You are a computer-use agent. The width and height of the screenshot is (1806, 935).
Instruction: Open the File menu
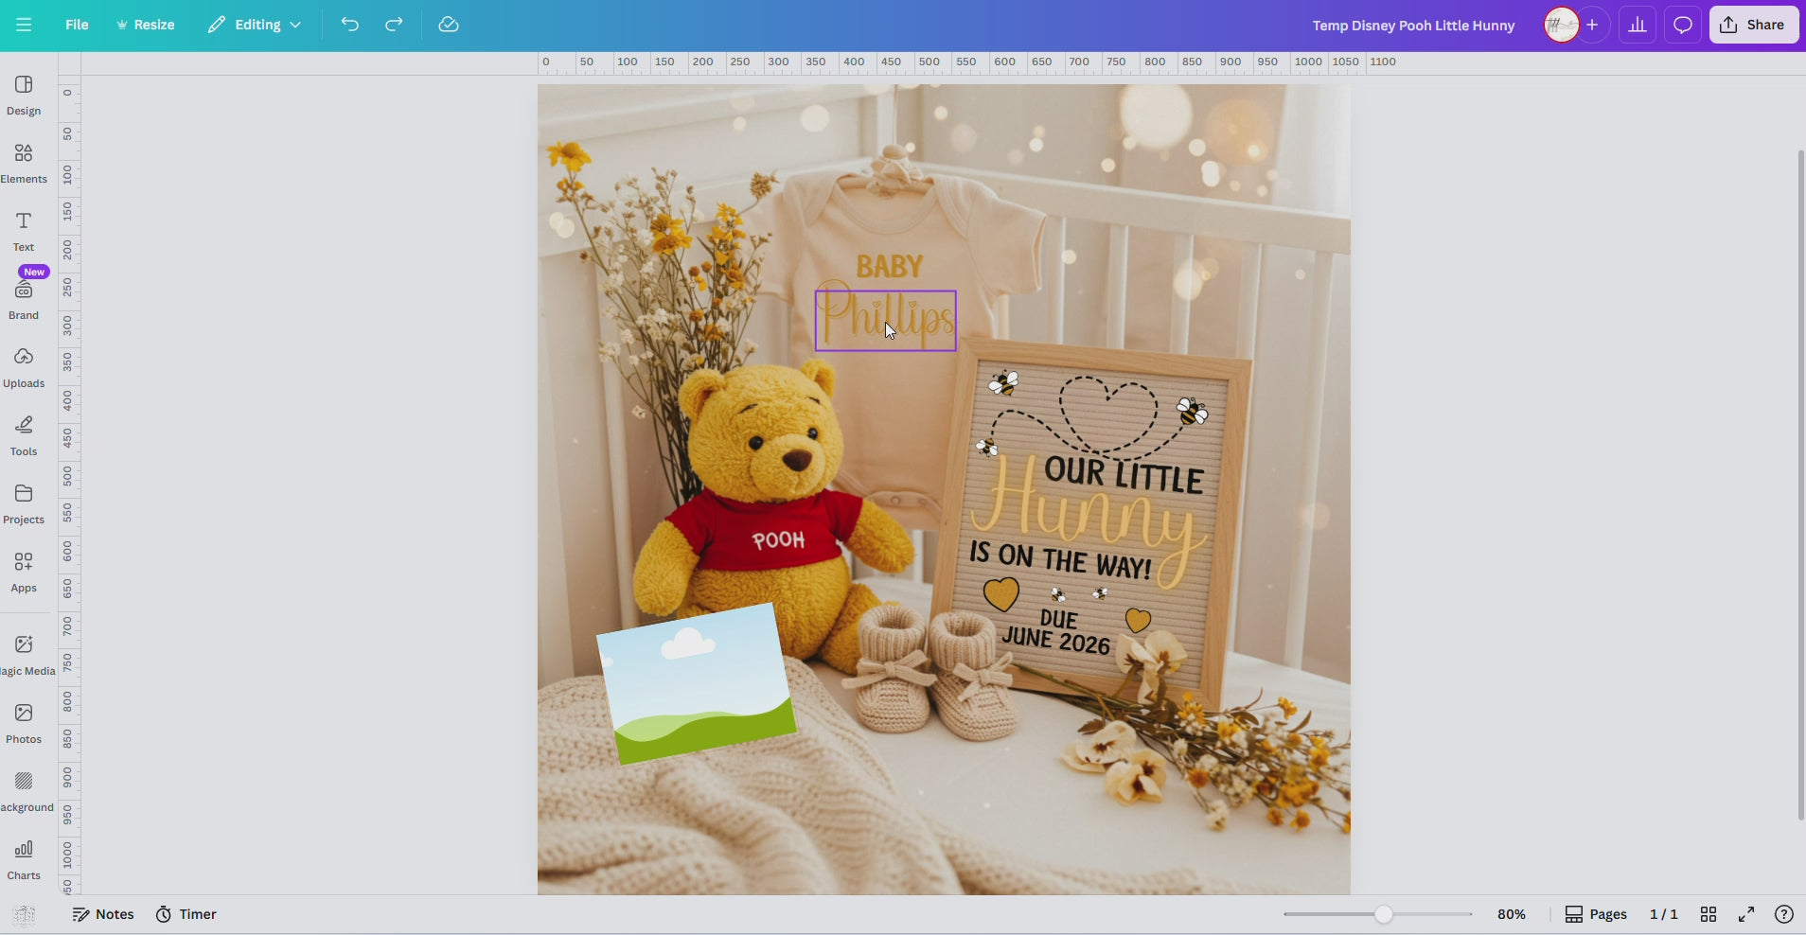click(76, 25)
